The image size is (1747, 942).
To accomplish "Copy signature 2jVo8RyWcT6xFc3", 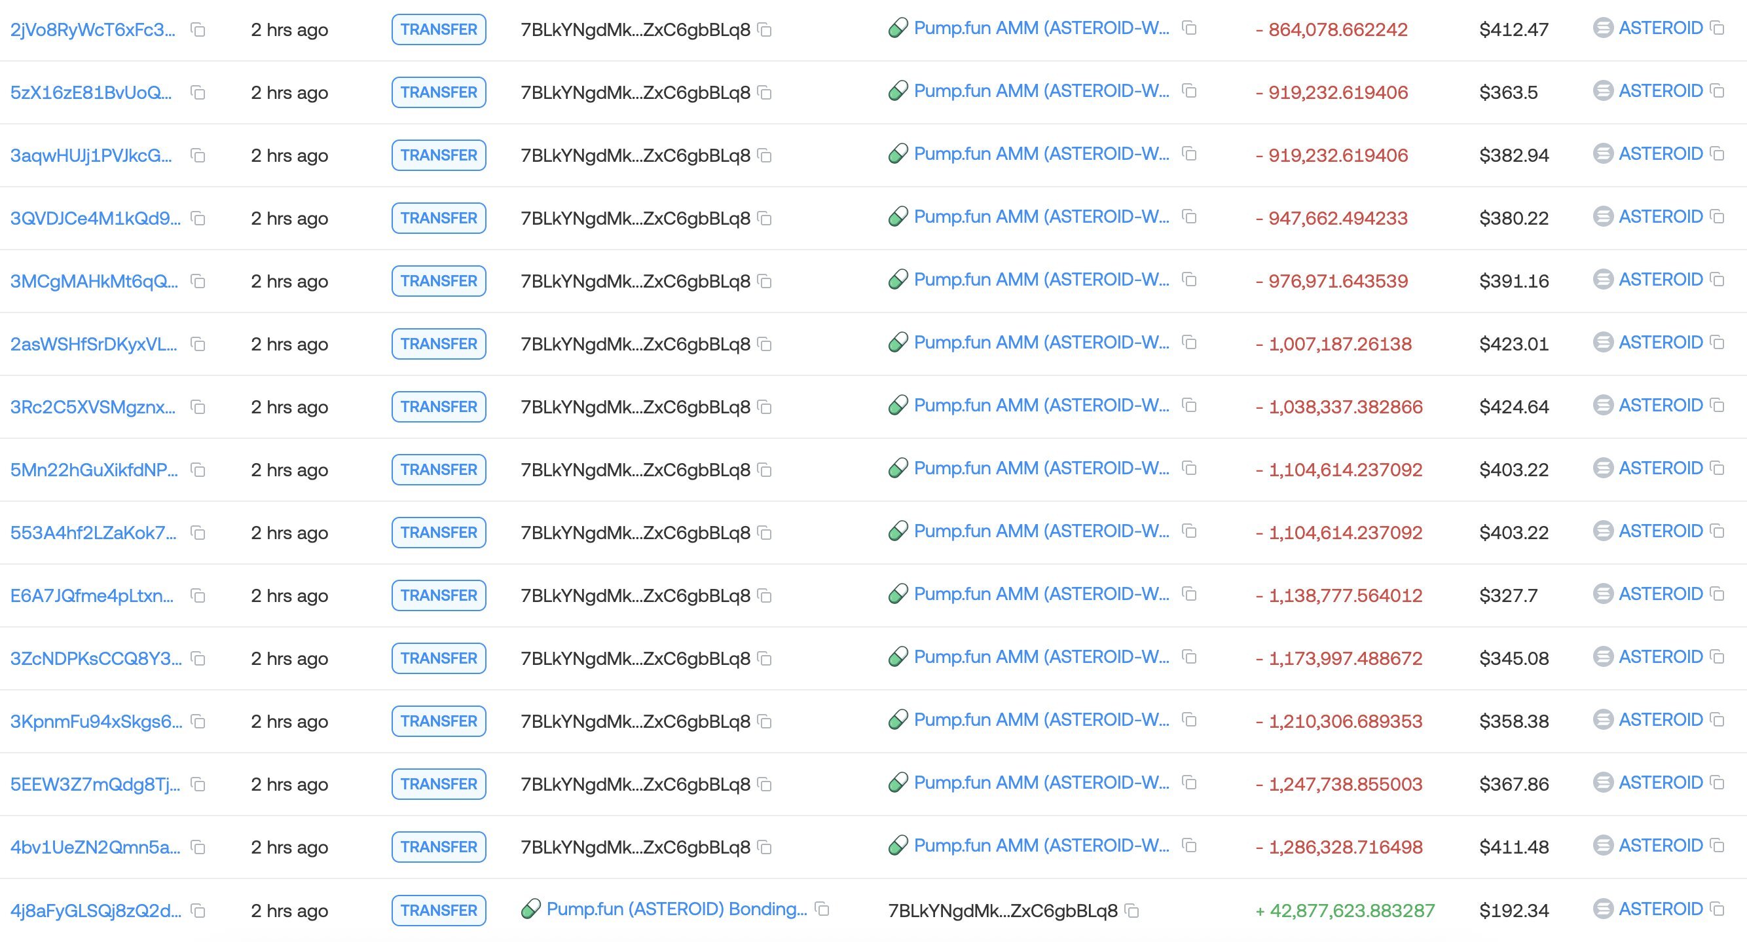I will click(x=198, y=30).
